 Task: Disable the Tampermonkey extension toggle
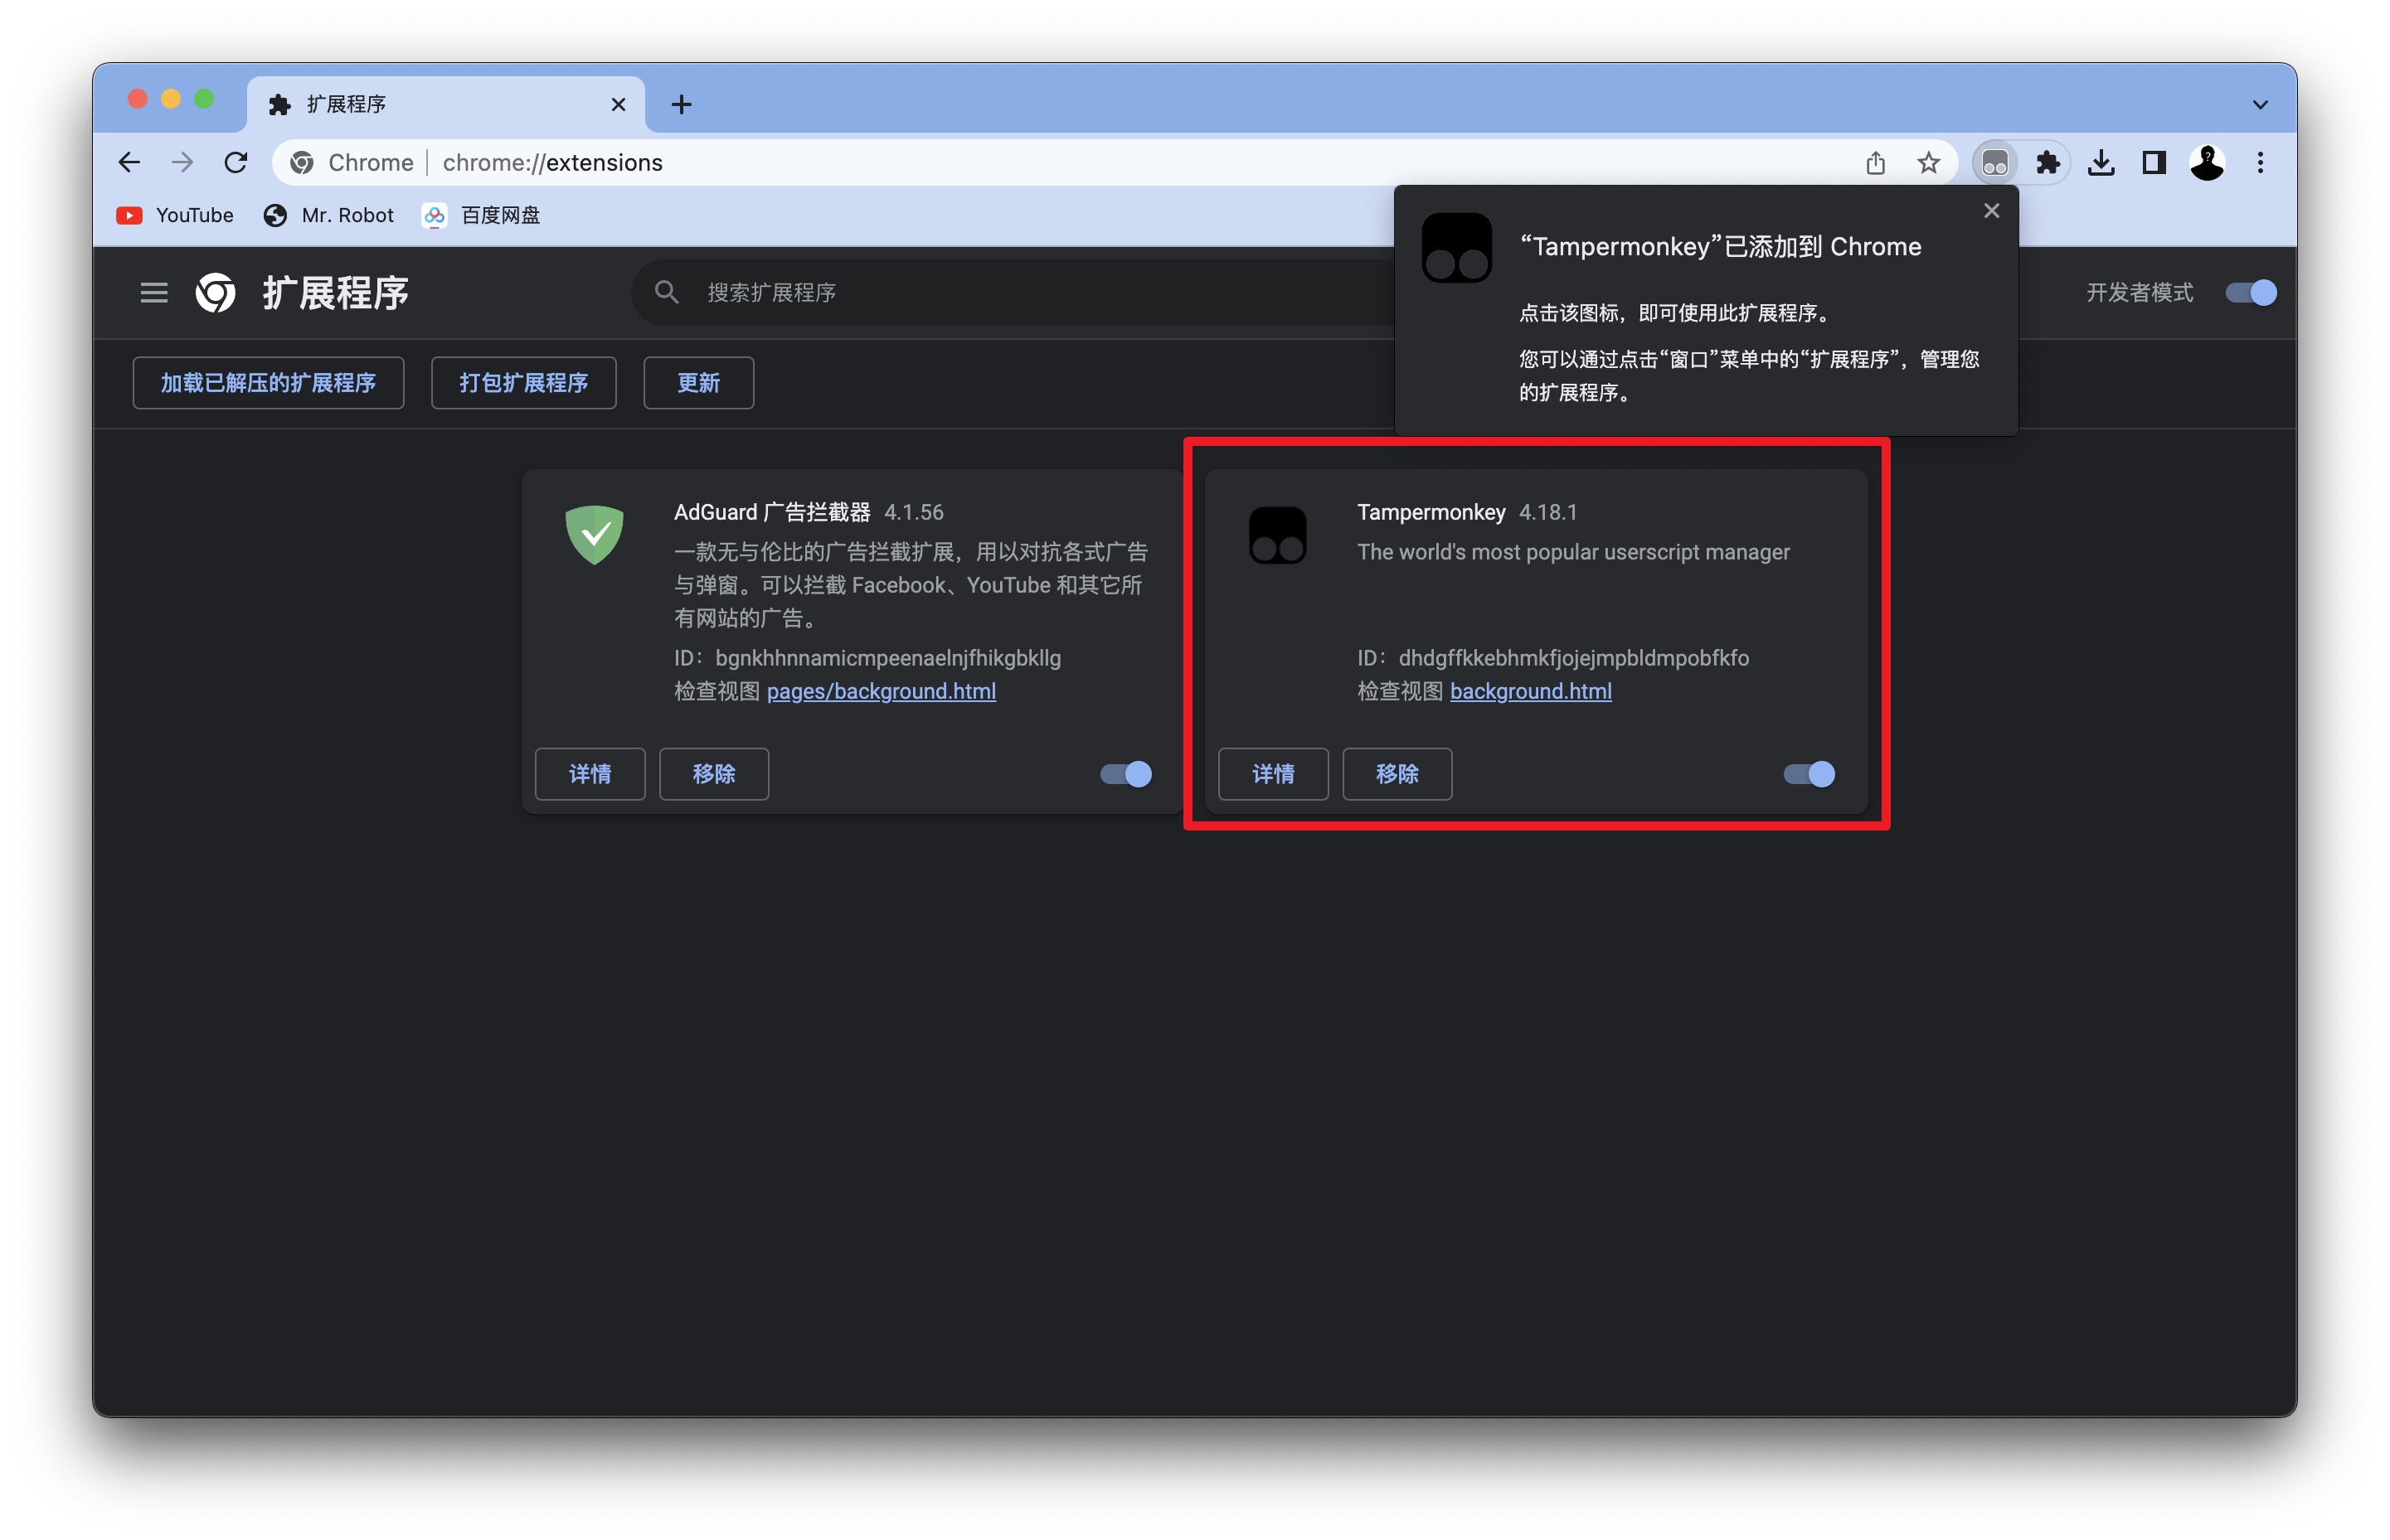point(1809,774)
